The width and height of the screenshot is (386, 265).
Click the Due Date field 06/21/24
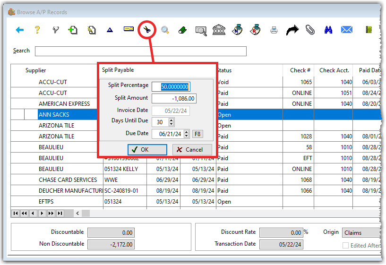(x=168, y=134)
